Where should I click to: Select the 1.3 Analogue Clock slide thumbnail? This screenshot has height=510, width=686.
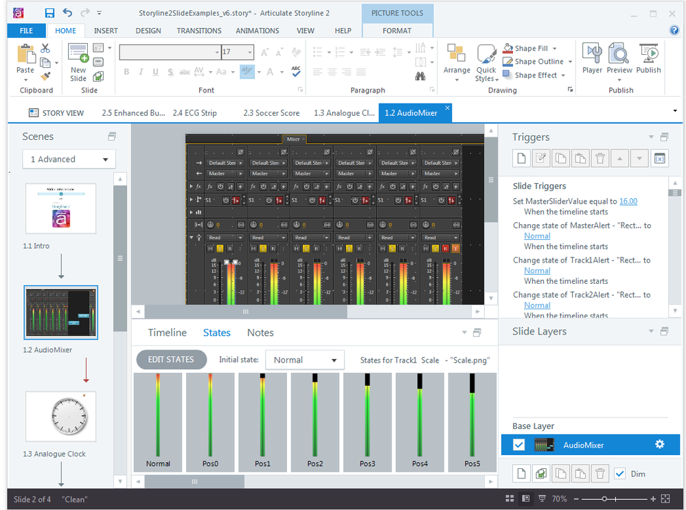click(61, 417)
